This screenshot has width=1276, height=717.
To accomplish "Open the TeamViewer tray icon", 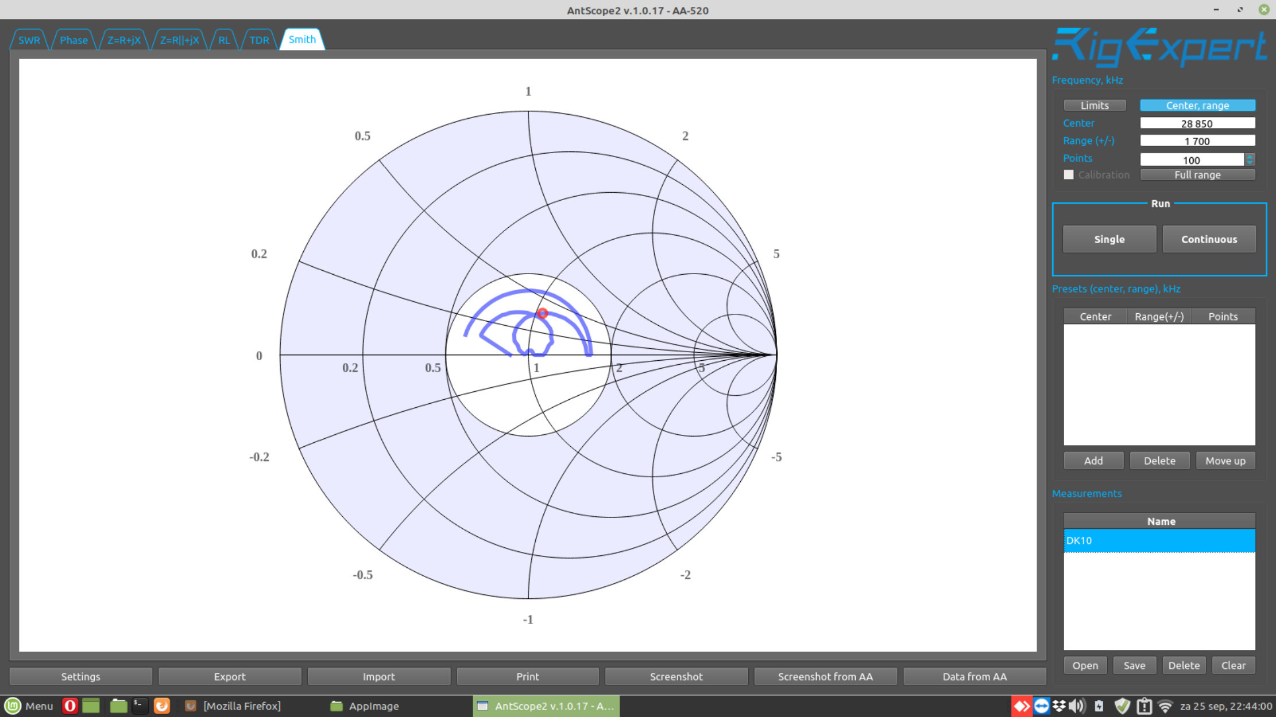I will coord(1041,706).
